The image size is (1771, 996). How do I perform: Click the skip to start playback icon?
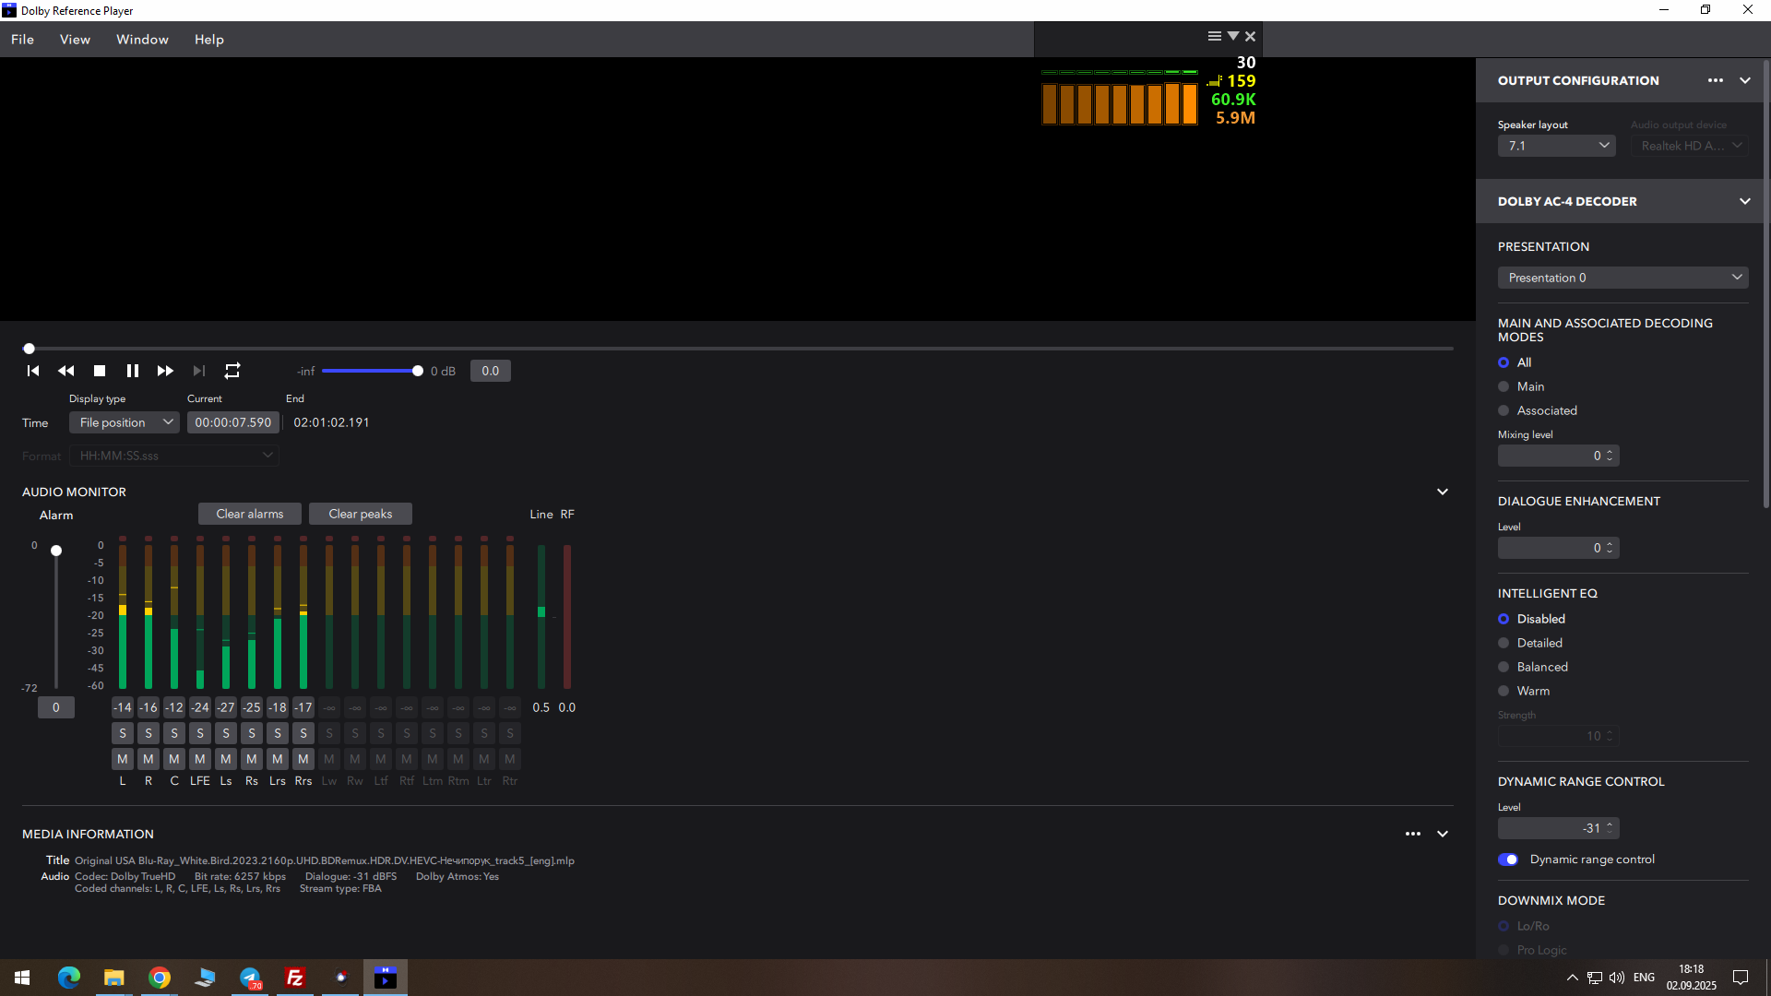pos(33,371)
